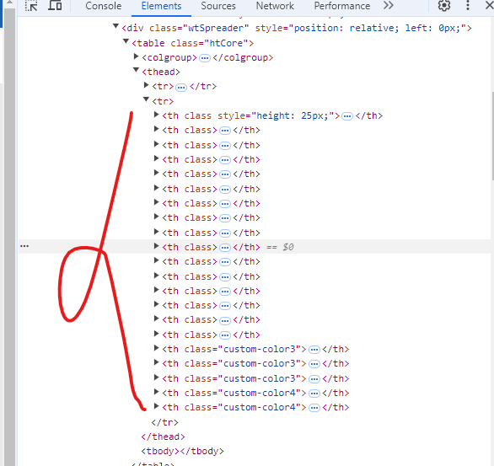Click the Elements panel vertical scrollbar
494x466 pixels.
(x=491, y=136)
